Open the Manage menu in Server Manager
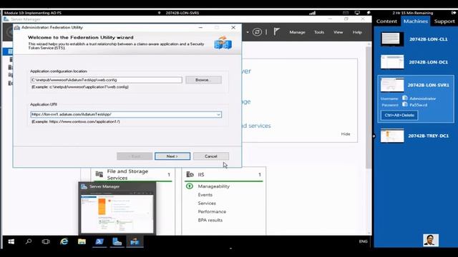This screenshot has height=257, width=458. pyautogui.click(x=297, y=32)
